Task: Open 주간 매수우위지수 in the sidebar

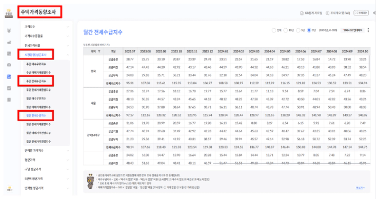Action: 36,64
